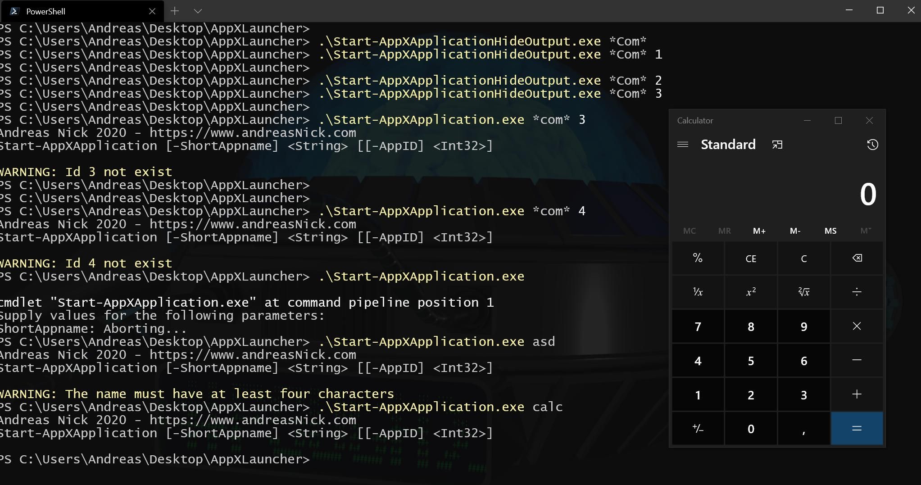This screenshot has width=921, height=485.
Task: Click the M+ memory add button
Action: tap(759, 231)
